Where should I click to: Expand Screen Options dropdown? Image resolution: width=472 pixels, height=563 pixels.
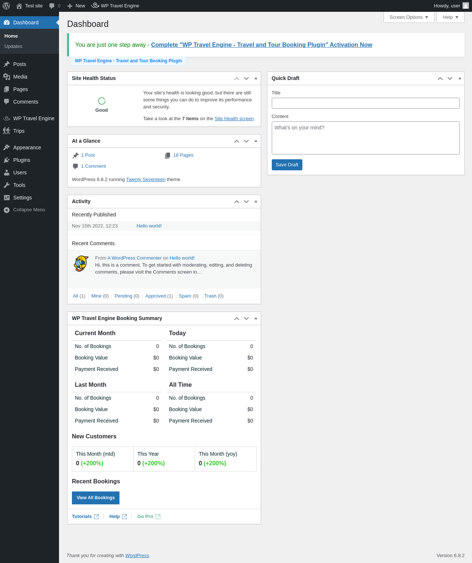pos(409,17)
